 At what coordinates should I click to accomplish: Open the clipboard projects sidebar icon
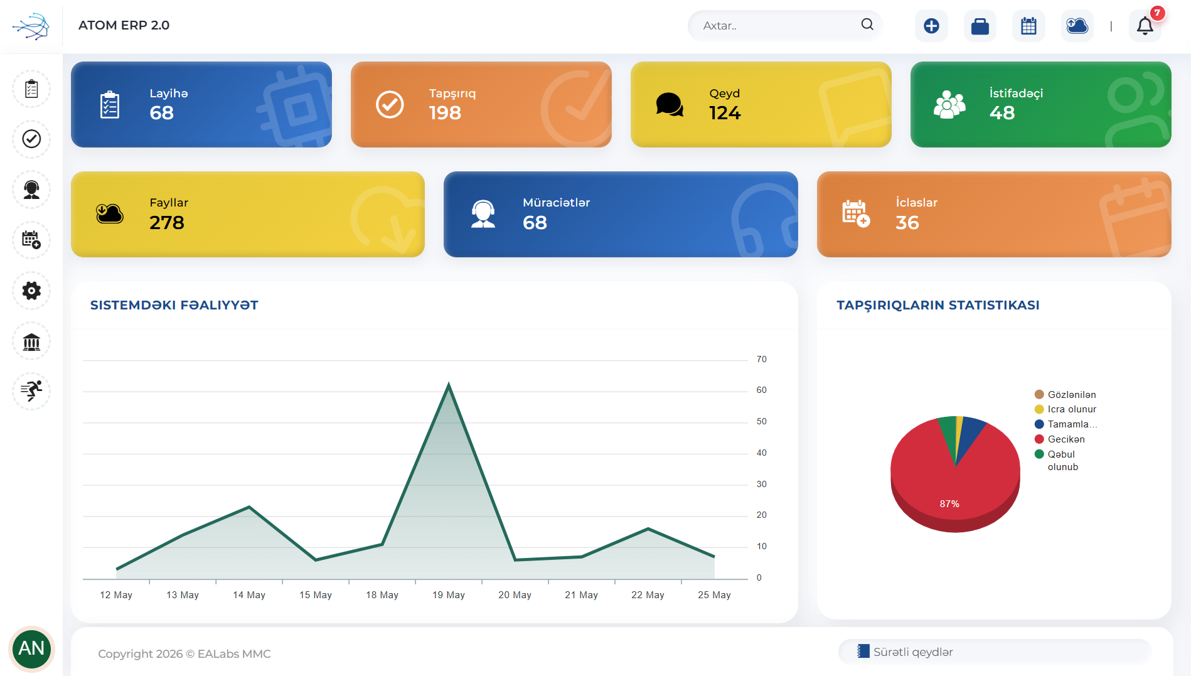31,89
